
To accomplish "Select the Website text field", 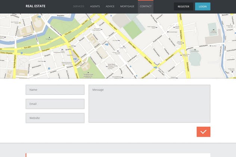I will pos(55,118).
